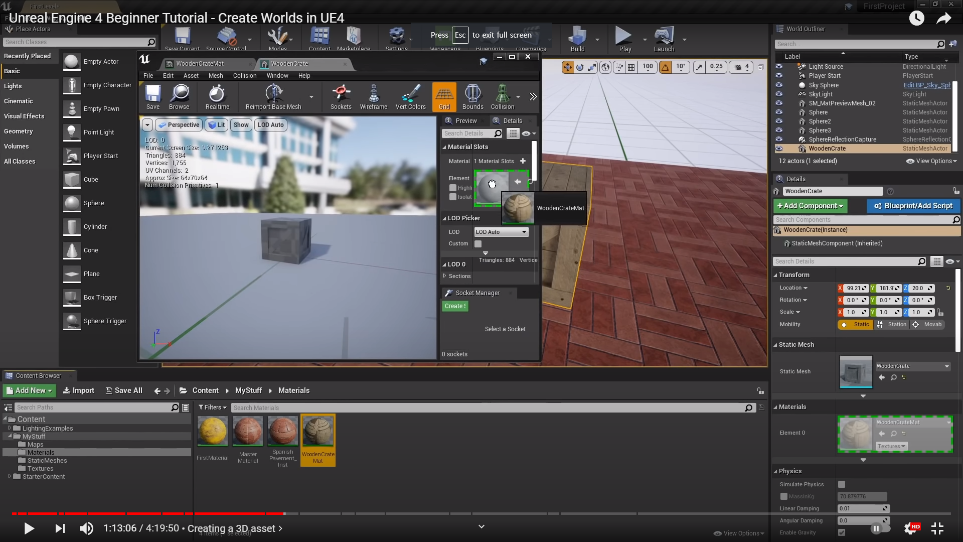Open the Mesh menu
This screenshot has height=542, width=963.
(216, 76)
